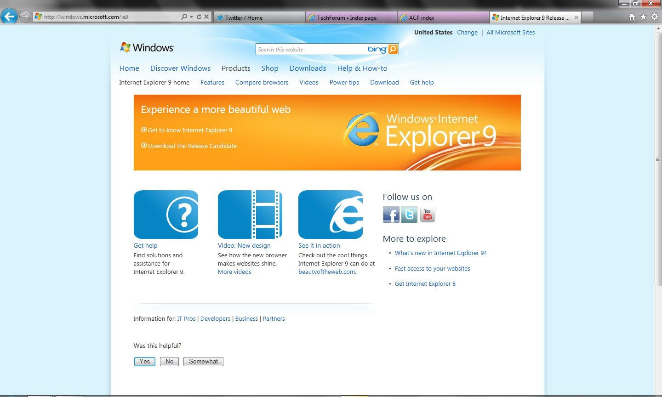Click the orange Bing search button
This screenshot has height=397, width=662.
393,49
